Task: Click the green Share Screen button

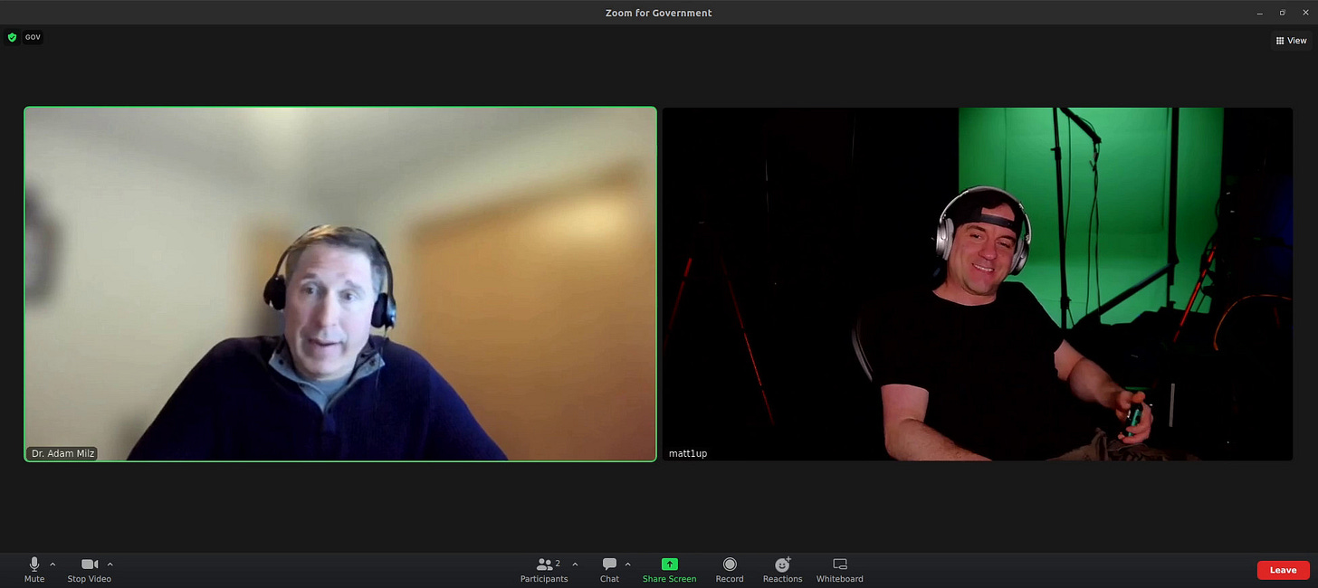Action: [669, 570]
